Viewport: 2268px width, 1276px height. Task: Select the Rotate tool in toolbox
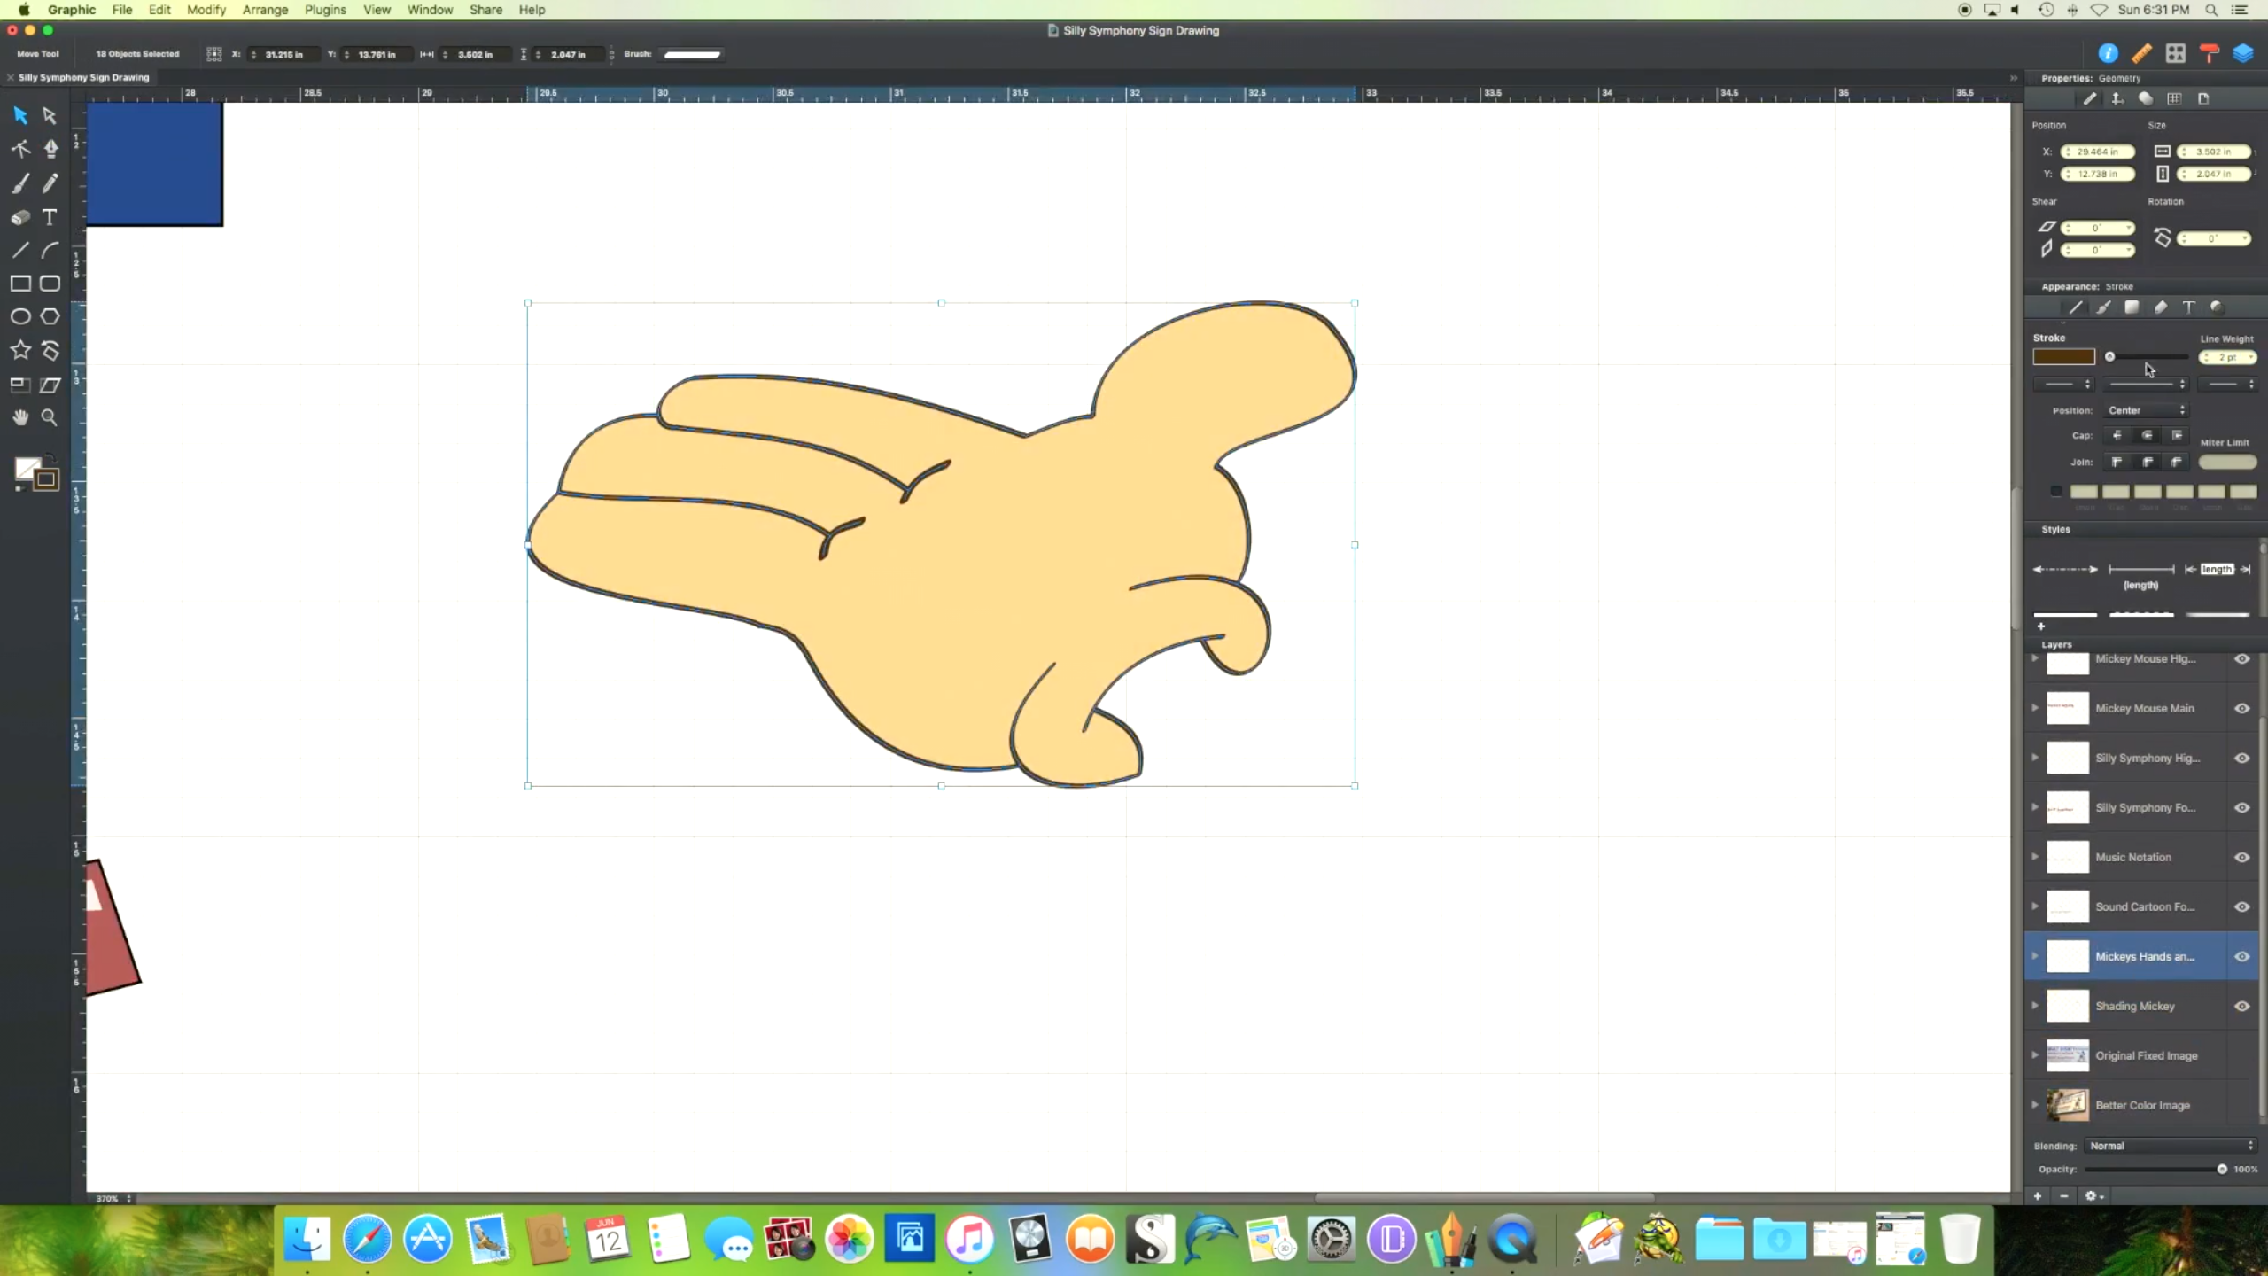[x=50, y=350]
